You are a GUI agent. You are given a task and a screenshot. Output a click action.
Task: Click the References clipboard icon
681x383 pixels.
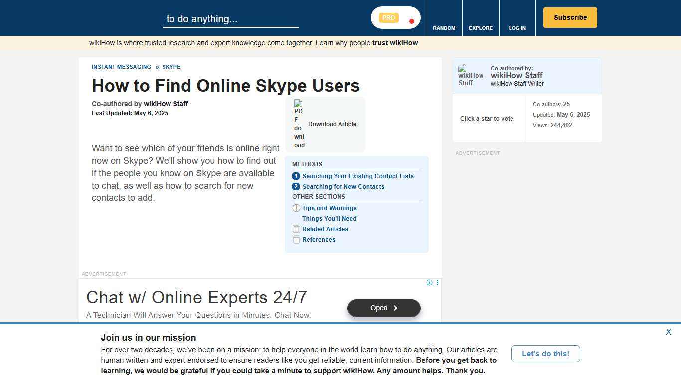point(296,239)
